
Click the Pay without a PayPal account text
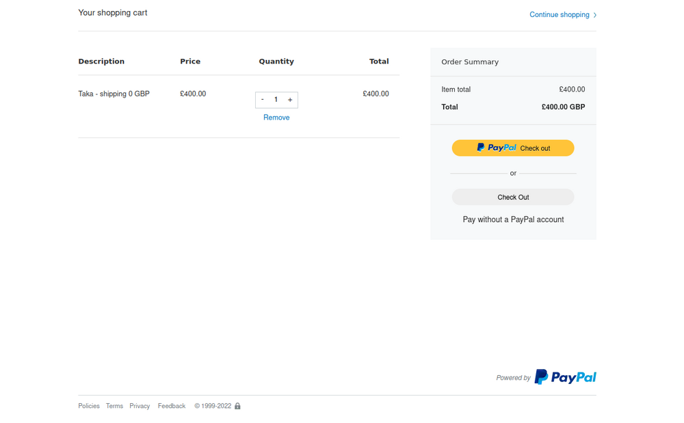click(x=513, y=219)
